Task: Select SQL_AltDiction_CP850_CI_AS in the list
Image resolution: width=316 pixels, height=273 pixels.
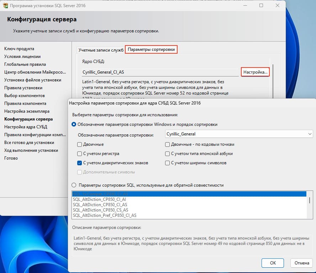Action: click(x=189, y=204)
